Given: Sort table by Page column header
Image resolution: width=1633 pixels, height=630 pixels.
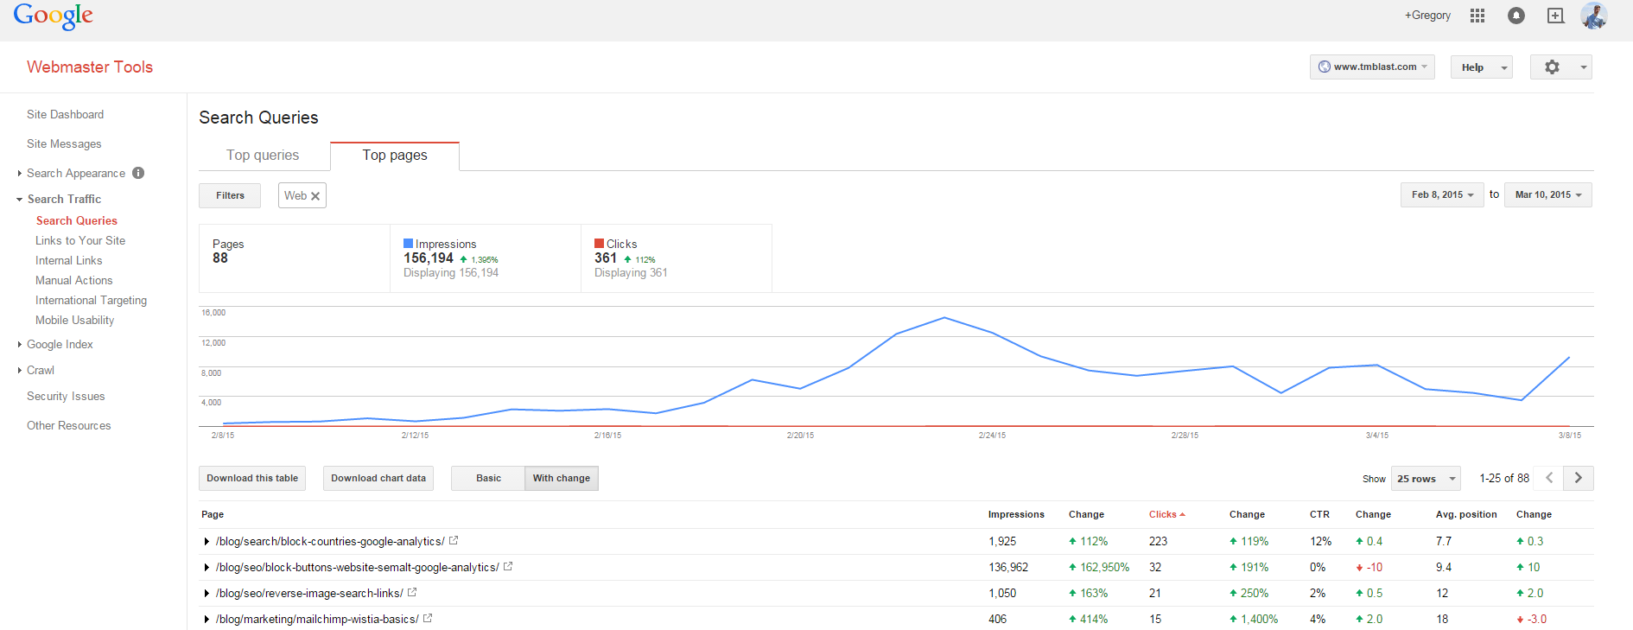Looking at the screenshot, I should (x=213, y=514).
